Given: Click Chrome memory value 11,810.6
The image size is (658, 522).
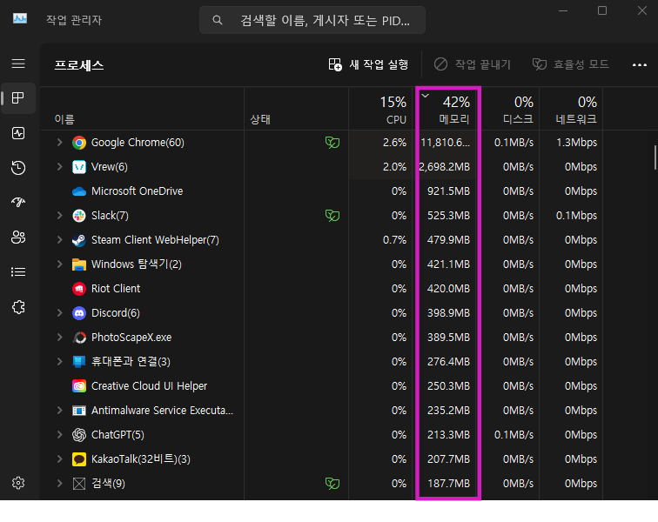Looking at the screenshot, I should (446, 143).
